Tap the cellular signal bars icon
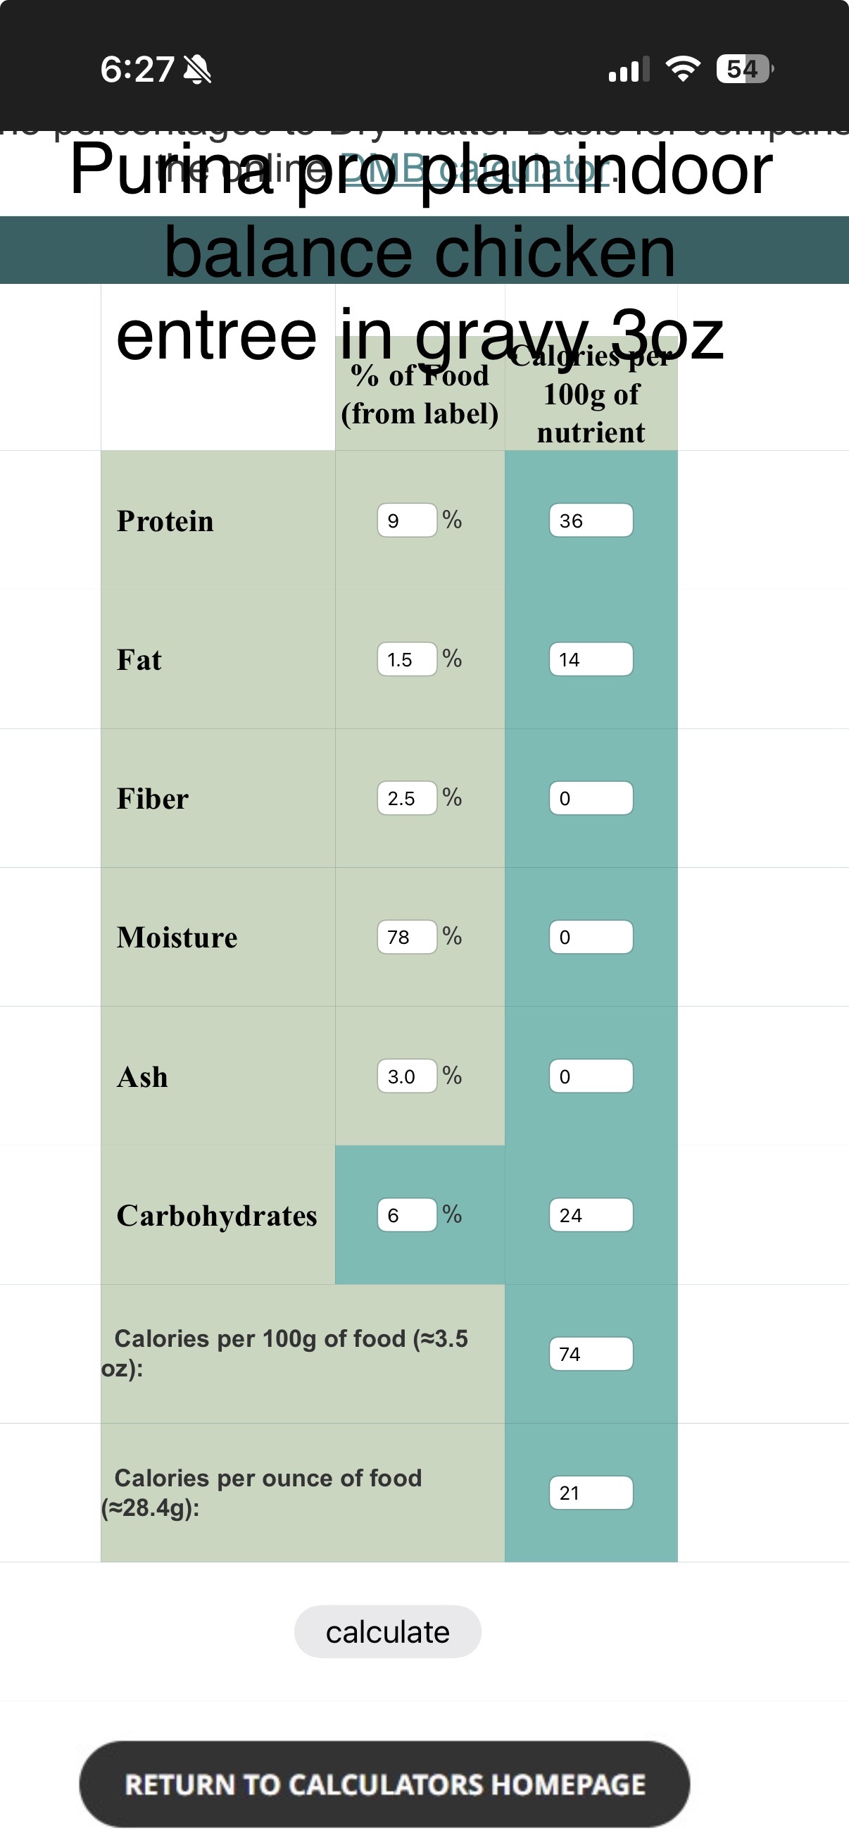 click(629, 69)
